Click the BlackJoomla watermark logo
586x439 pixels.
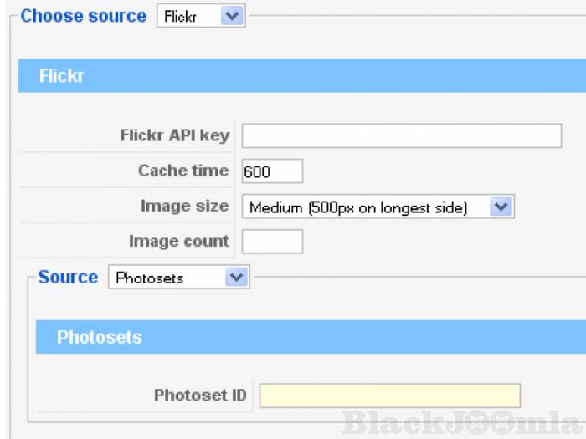(x=460, y=421)
